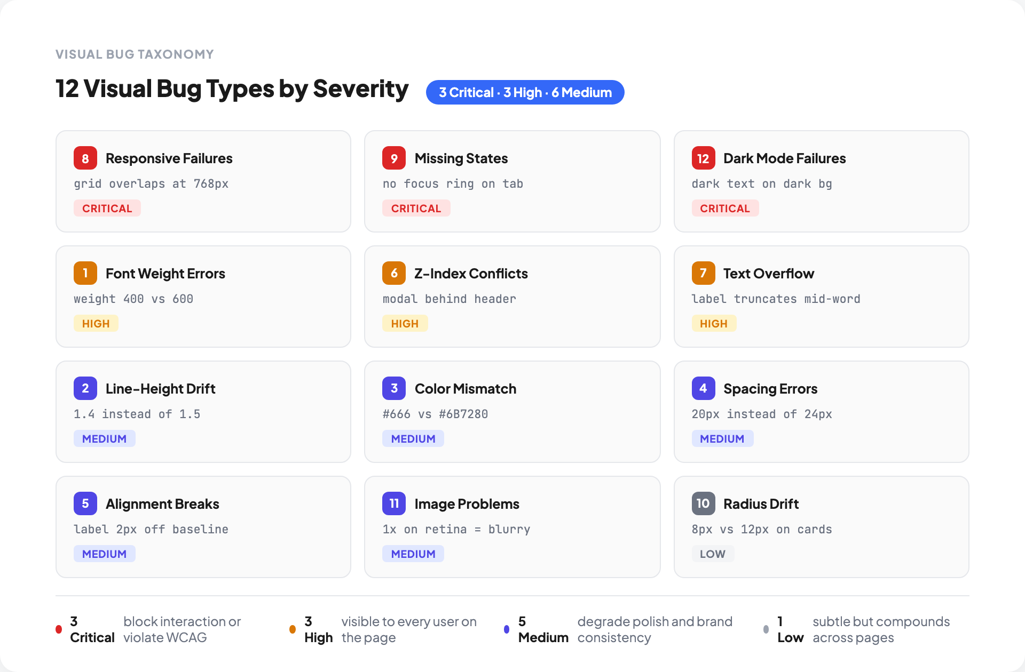This screenshot has height=672, width=1025.
Task: Click HIGH tag on Z-Index Conflicts card
Action: [x=405, y=323]
